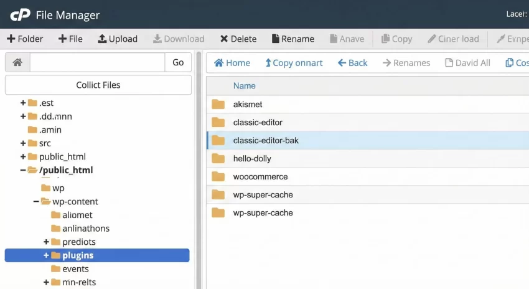Click the open /public_html folder icon
Image resolution: width=529 pixels, height=289 pixels.
tap(32, 170)
